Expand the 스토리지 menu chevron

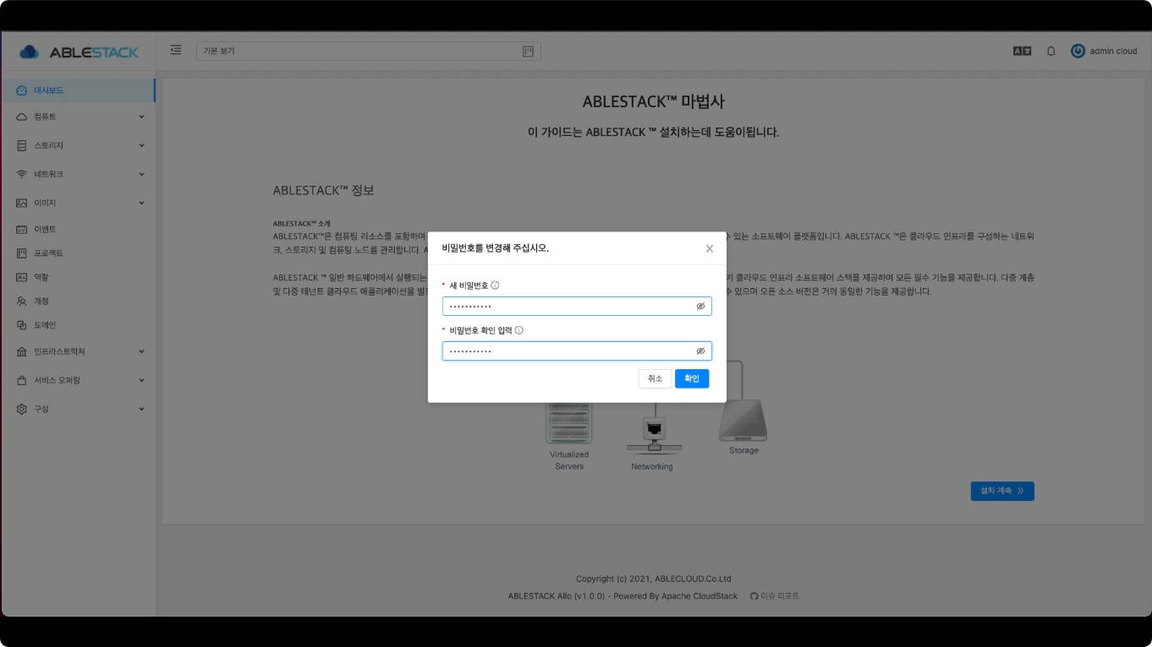[x=141, y=145]
